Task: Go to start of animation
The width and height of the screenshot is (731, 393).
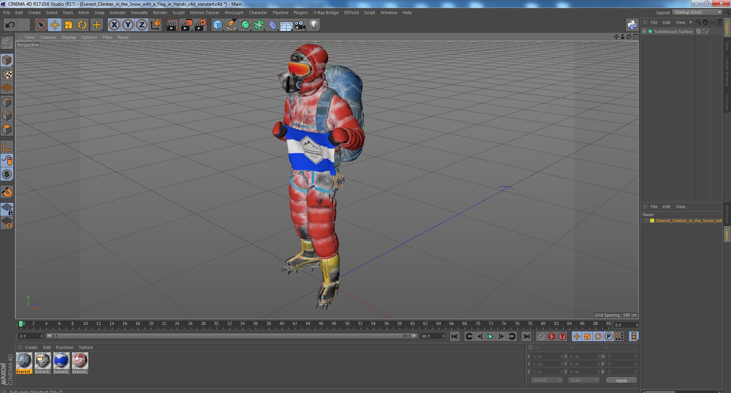Action: (x=454, y=336)
